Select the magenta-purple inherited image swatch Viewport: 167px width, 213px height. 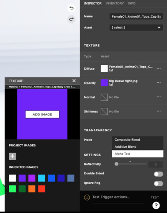coord(32,178)
